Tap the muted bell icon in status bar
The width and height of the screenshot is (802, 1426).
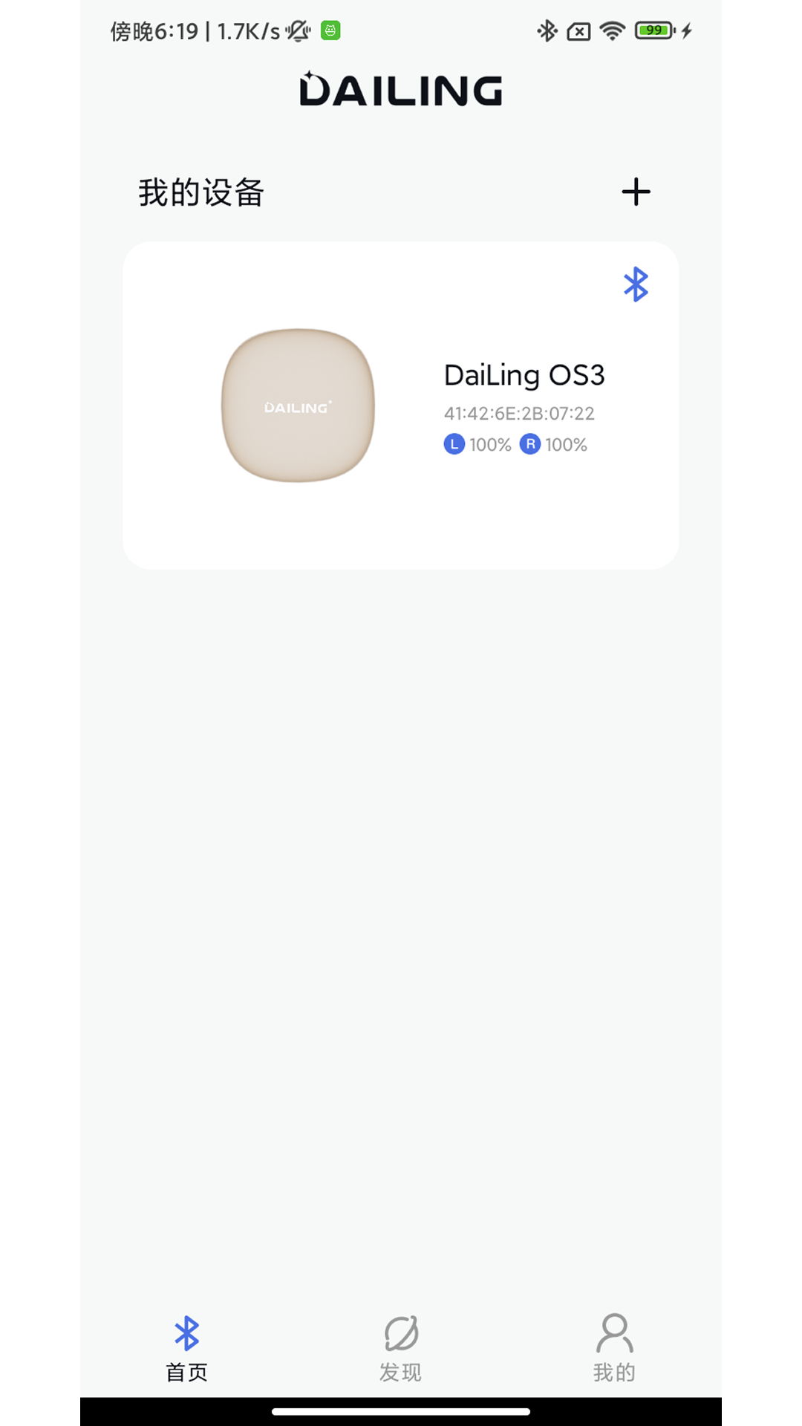[x=299, y=30]
